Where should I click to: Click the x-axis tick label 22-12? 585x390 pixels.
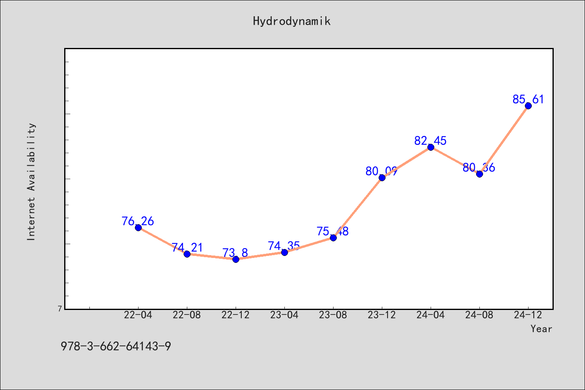[x=236, y=315]
